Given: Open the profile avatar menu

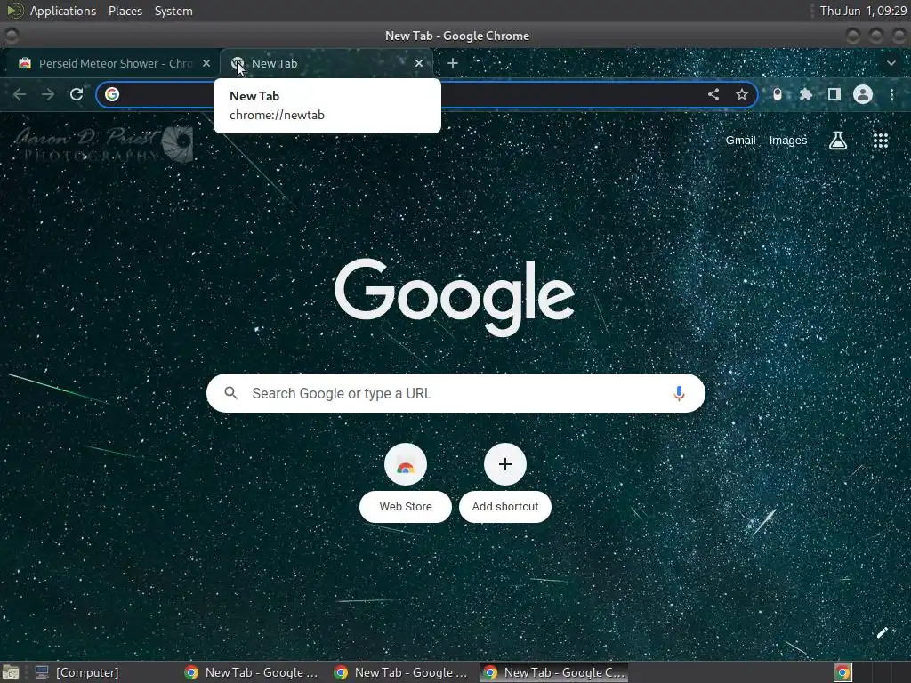Looking at the screenshot, I should click(x=863, y=94).
